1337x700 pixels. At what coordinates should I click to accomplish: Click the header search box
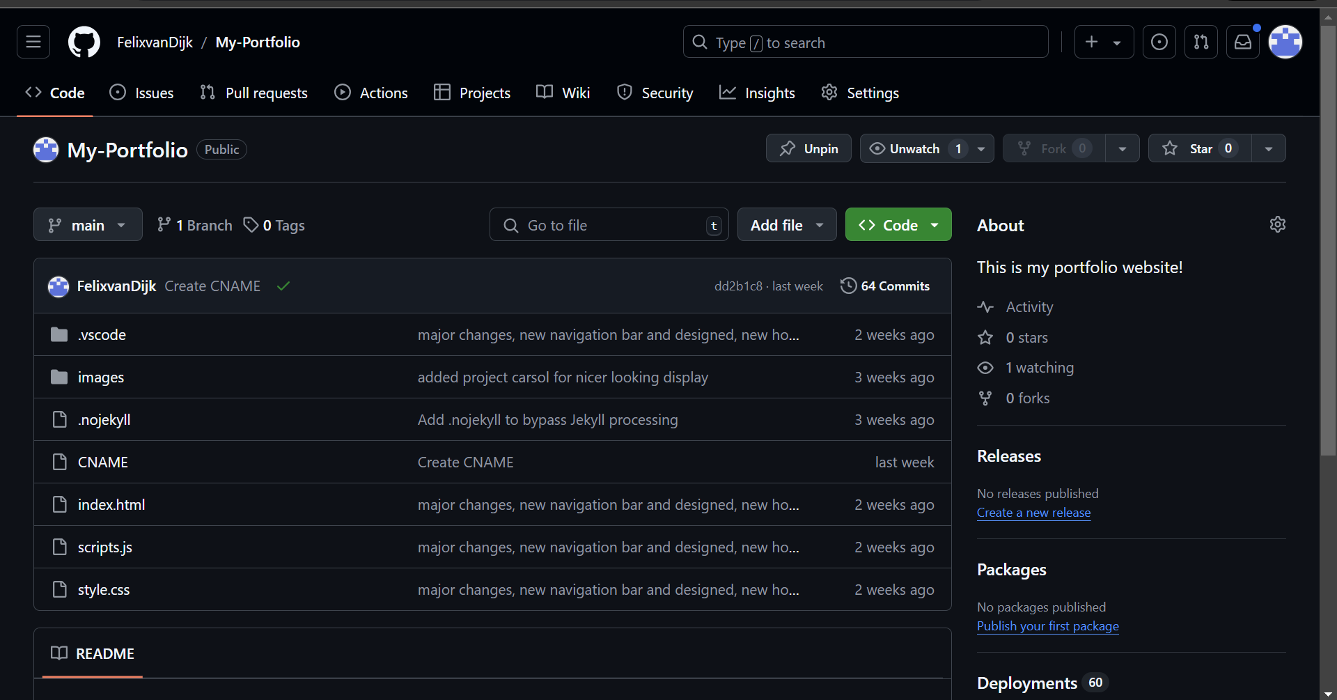(x=866, y=42)
